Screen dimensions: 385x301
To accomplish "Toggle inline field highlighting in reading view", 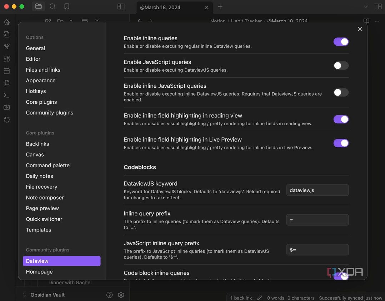I will coord(341,119).
